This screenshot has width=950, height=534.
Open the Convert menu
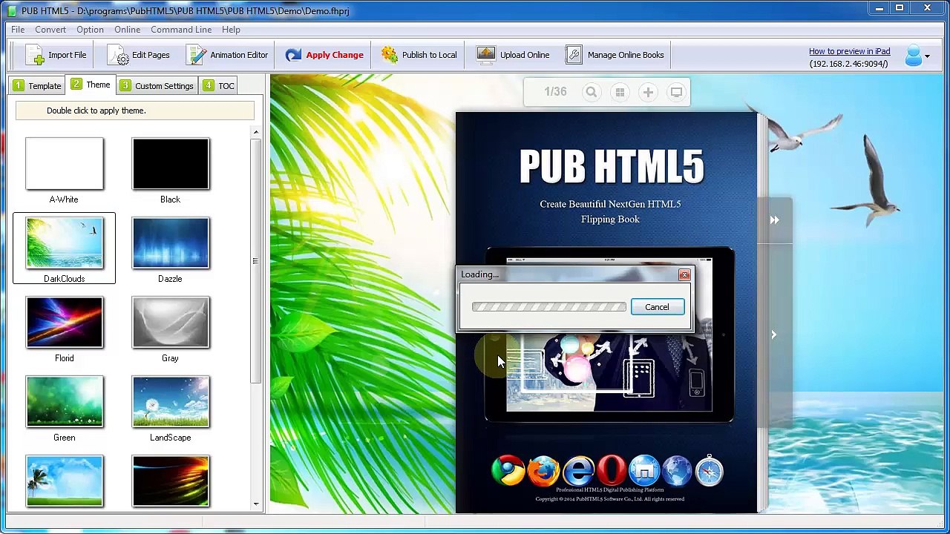click(x=50, y=30)
